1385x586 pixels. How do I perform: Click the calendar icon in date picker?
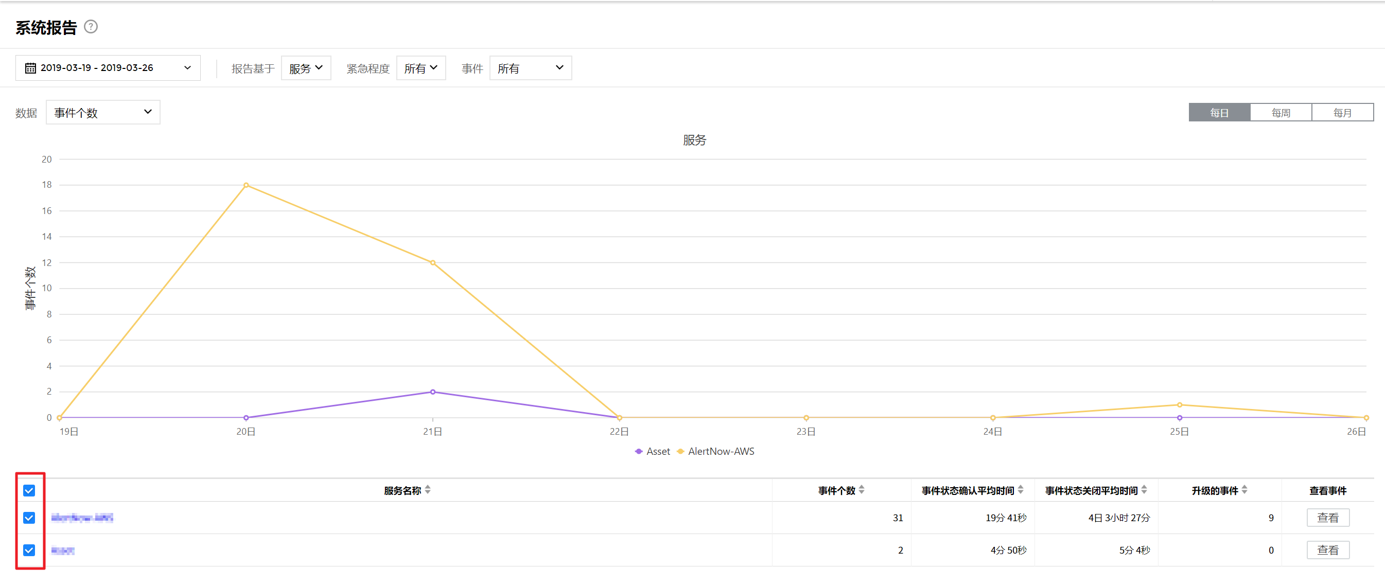click(x=30, y=68)
